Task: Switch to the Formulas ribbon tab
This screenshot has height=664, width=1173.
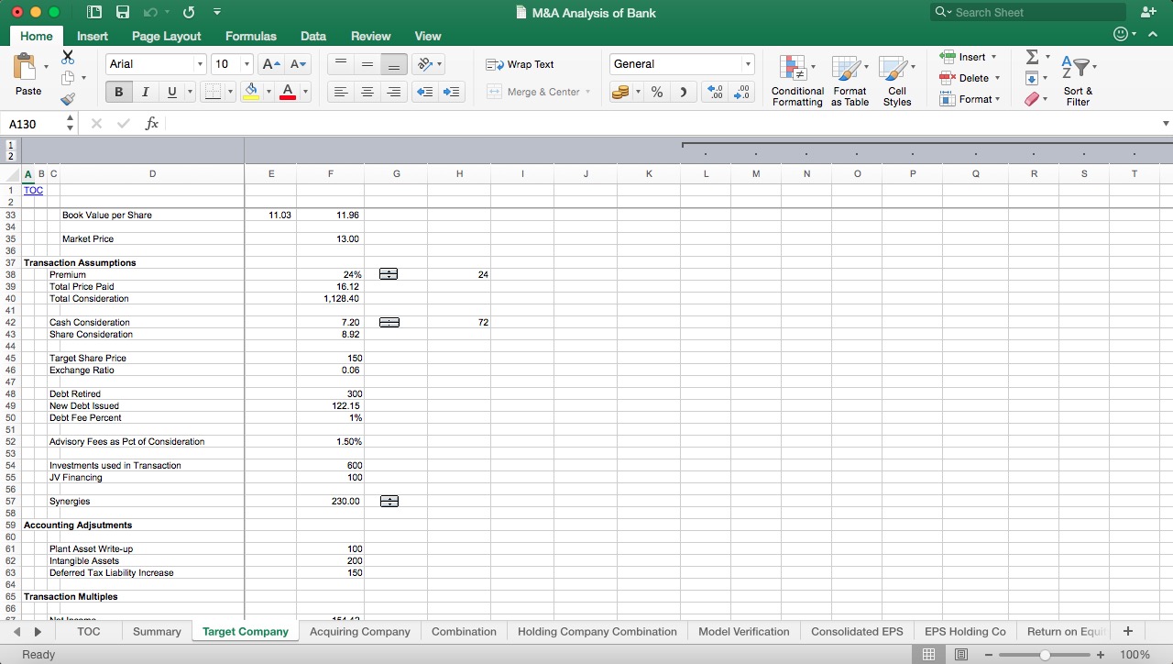Action: pos(250,36)
